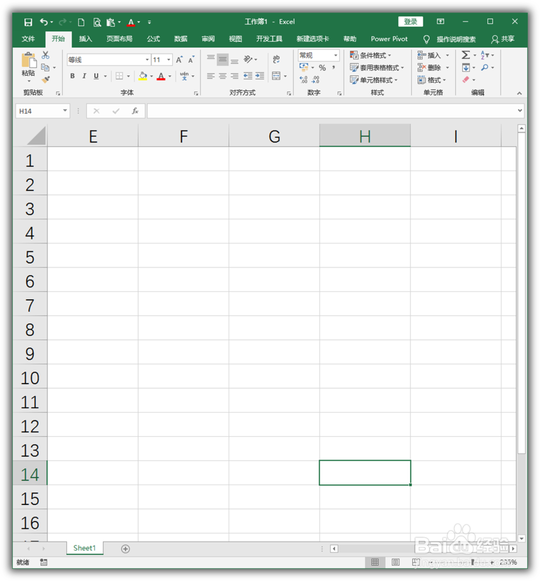
Task: Increase decimal places
Action: coord(303,80)
